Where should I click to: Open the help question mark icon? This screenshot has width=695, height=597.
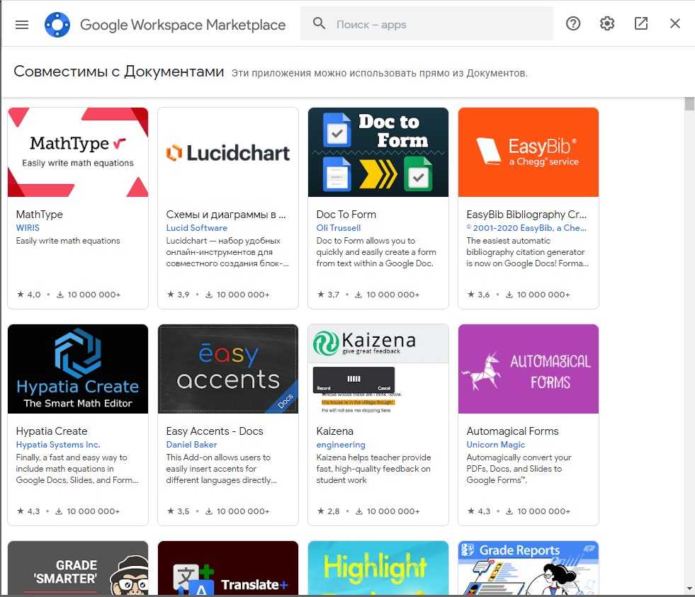[x=573, y=24]
